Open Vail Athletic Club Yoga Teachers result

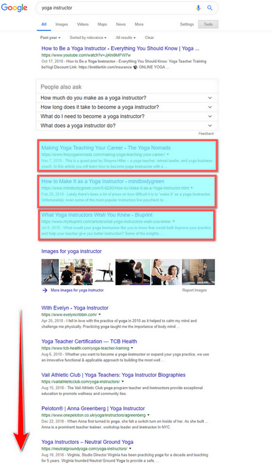point(113,375)
